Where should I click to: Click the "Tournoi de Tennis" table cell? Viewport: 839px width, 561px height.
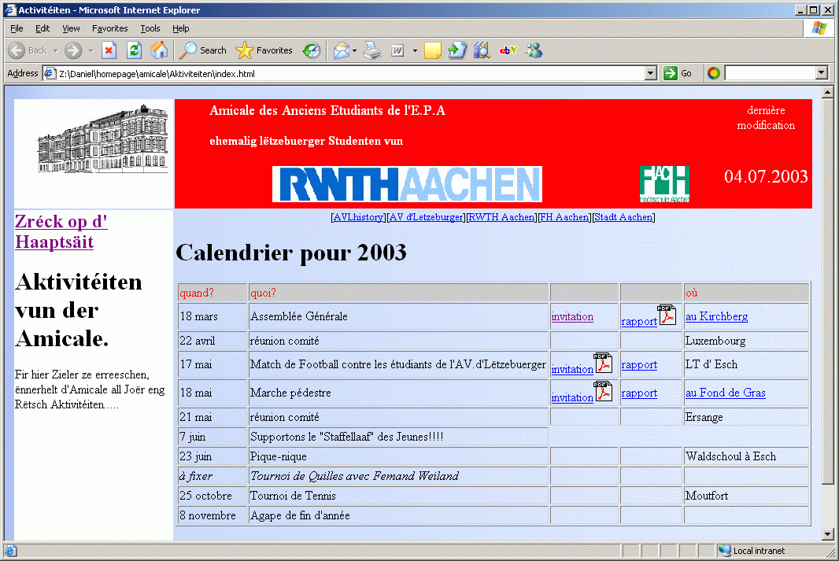point(398,496)
